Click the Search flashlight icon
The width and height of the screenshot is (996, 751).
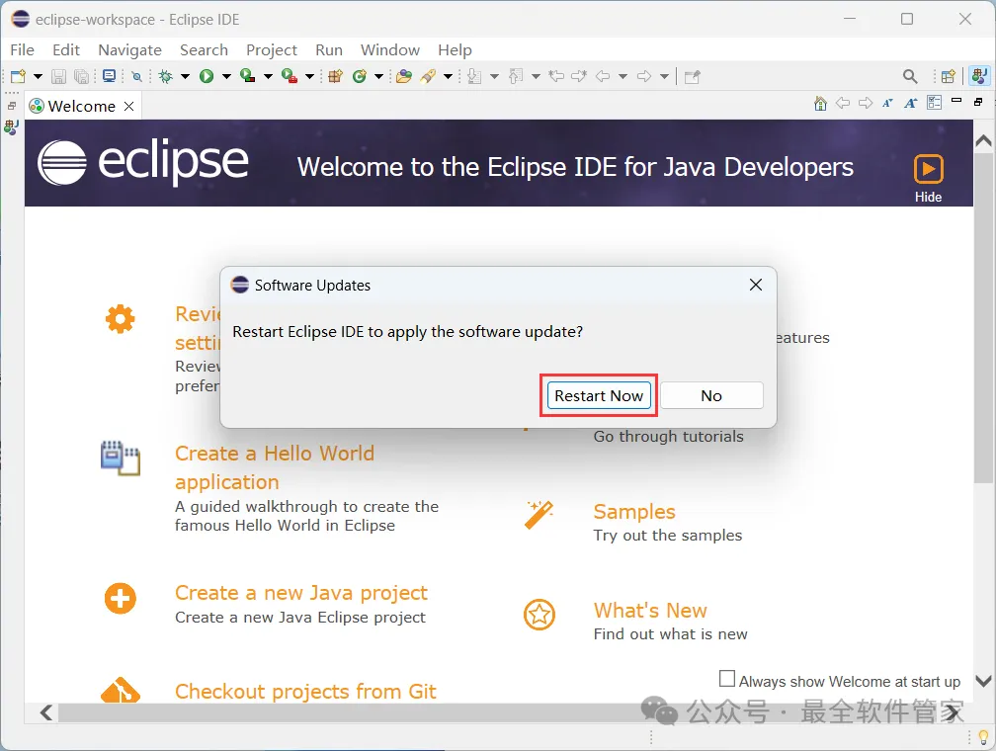(x=428, y=77)
